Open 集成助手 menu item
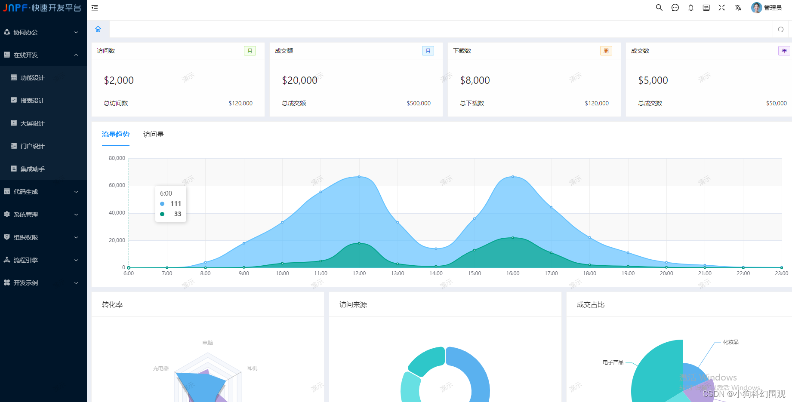Viewport: 792px width, 402px height. pyautogui.click(x=43, y=169)
